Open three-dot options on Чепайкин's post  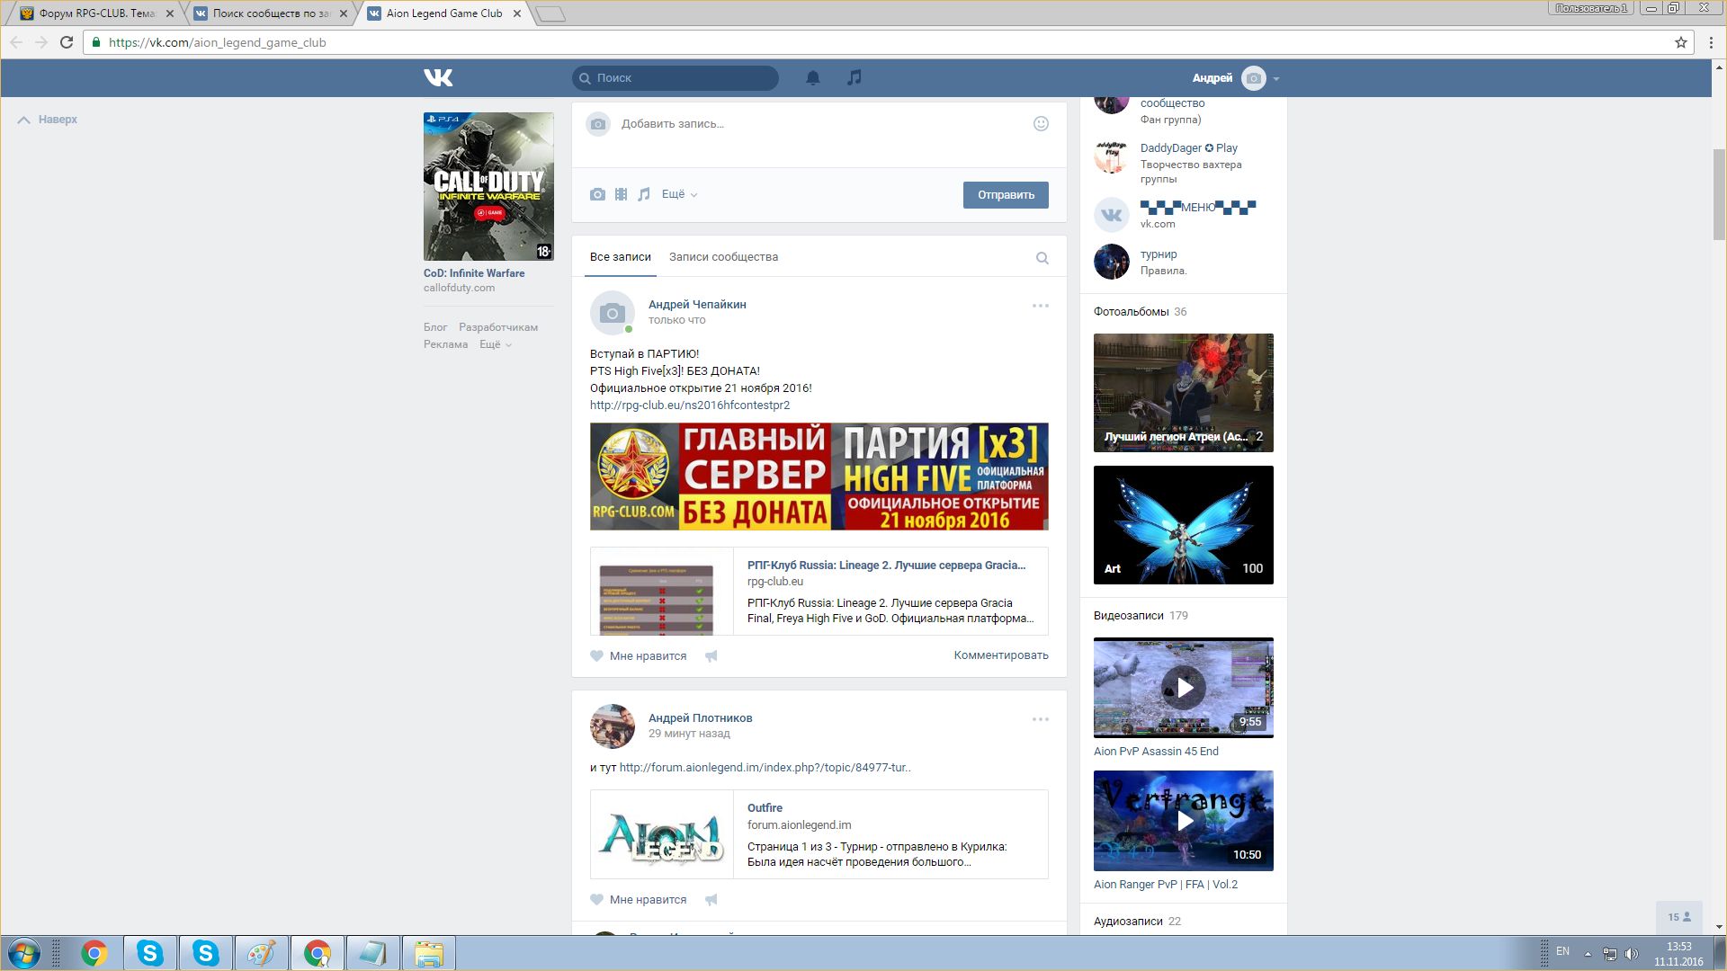(x=1040, y=306)
